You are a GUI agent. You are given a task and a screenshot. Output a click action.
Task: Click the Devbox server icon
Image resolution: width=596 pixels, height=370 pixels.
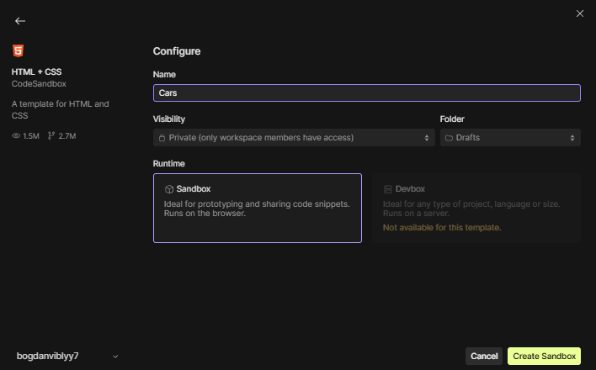point(388,189)
